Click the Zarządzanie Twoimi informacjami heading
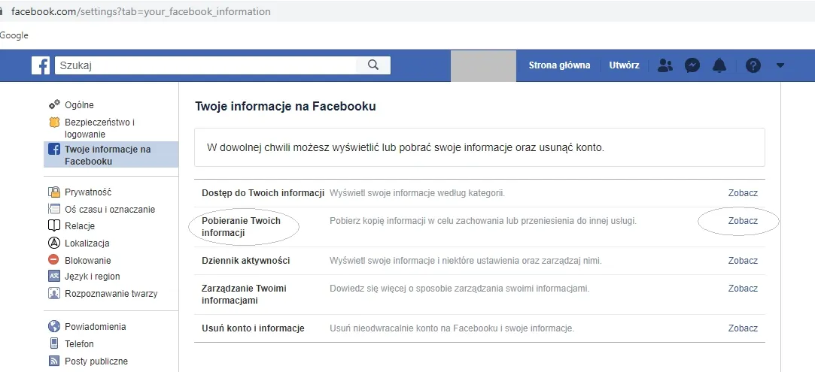This screenshot has width=815, height=372. pos(245,294)
